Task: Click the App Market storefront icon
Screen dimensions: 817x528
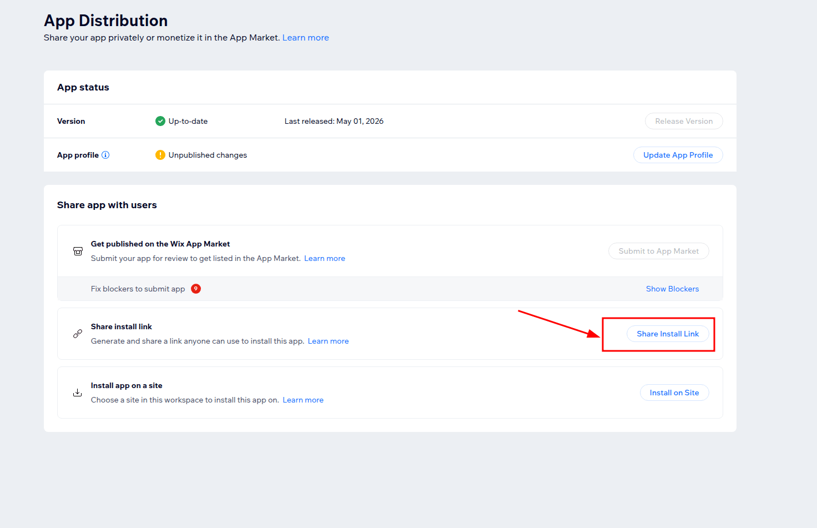Action: click(78, 251)
